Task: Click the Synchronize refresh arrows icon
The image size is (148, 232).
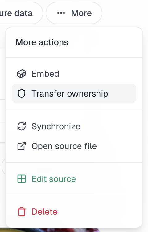Action: pos(22,126)
